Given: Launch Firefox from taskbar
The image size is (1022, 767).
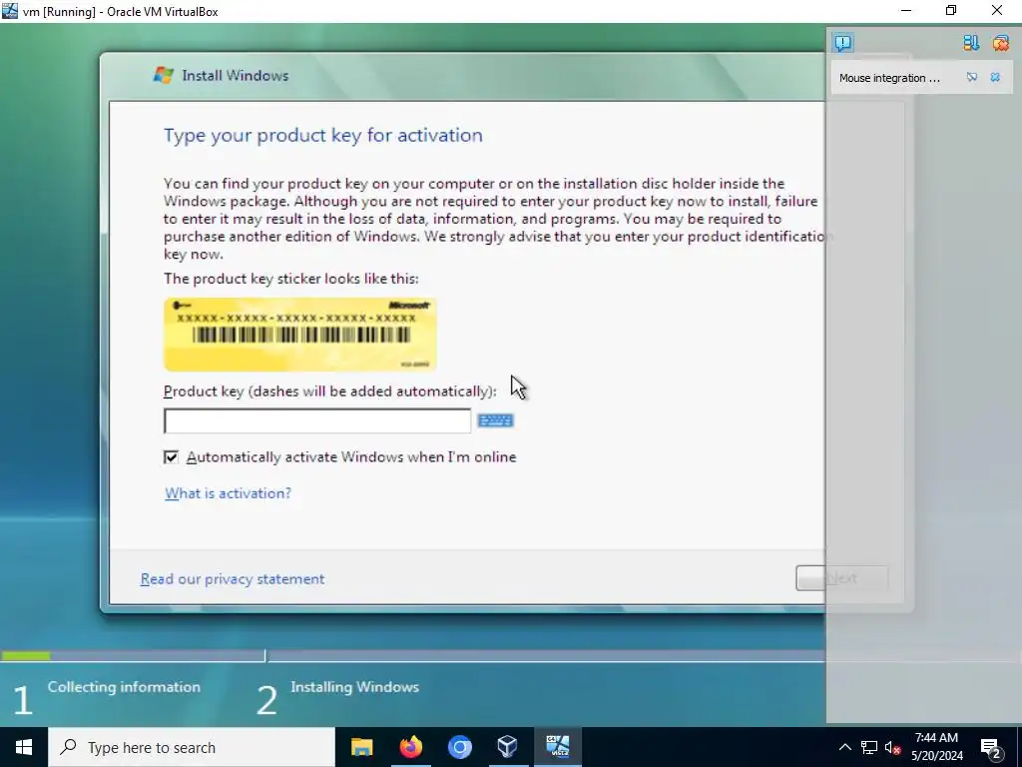Looking at the screenshot, I should [410, 747].
